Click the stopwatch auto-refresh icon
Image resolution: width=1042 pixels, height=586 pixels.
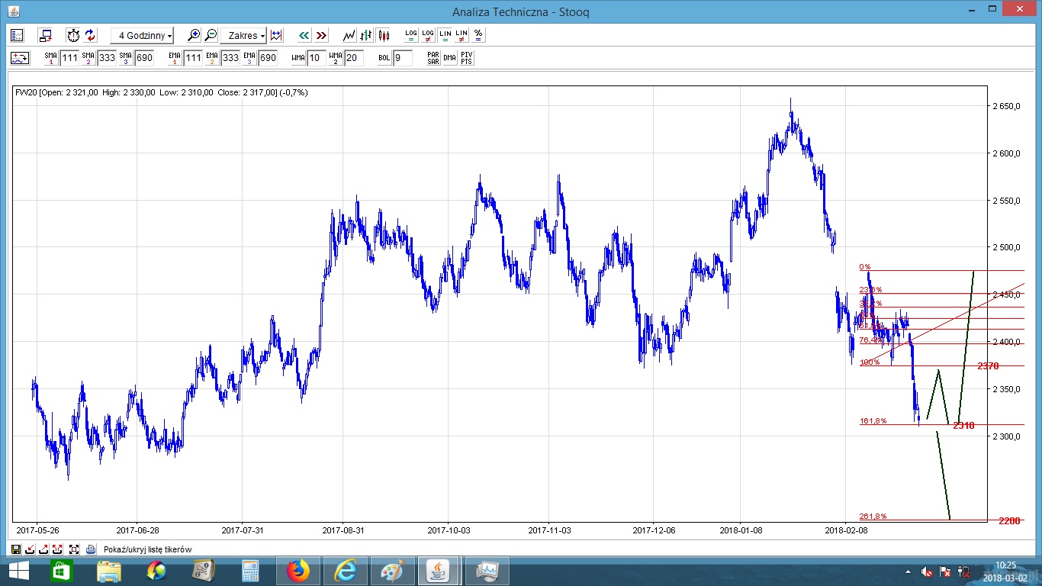(x=72, y=35)
